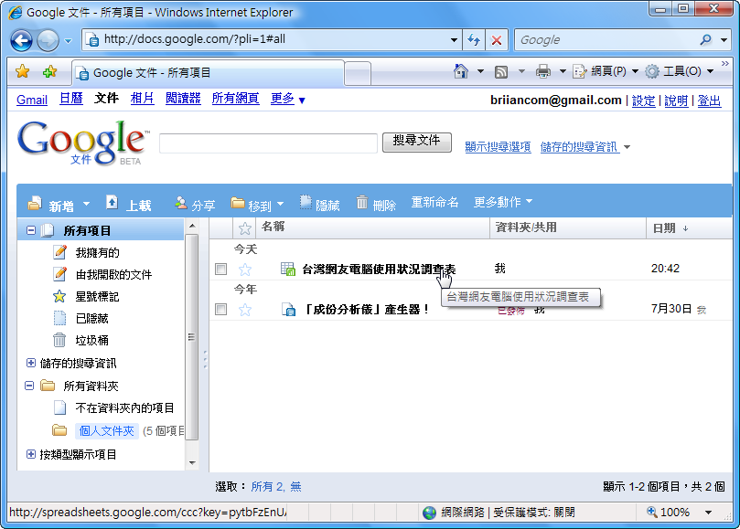Collapse the 所有資料夾 tree node
This screenshot has height=529, width=740.
coord(29,386)
